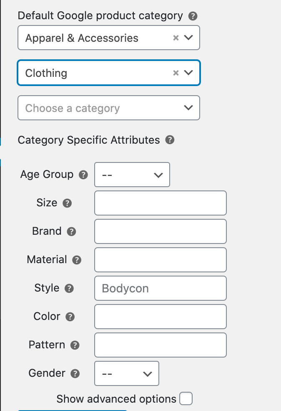The image size is (281, 411).
Task: Click the Size input field
Action: [x=161, y=203]
